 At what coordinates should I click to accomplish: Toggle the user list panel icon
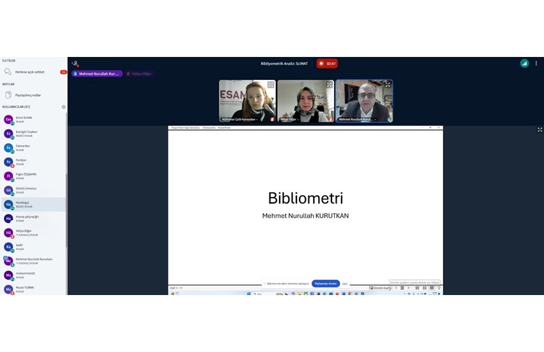click(x=75, y=63)
